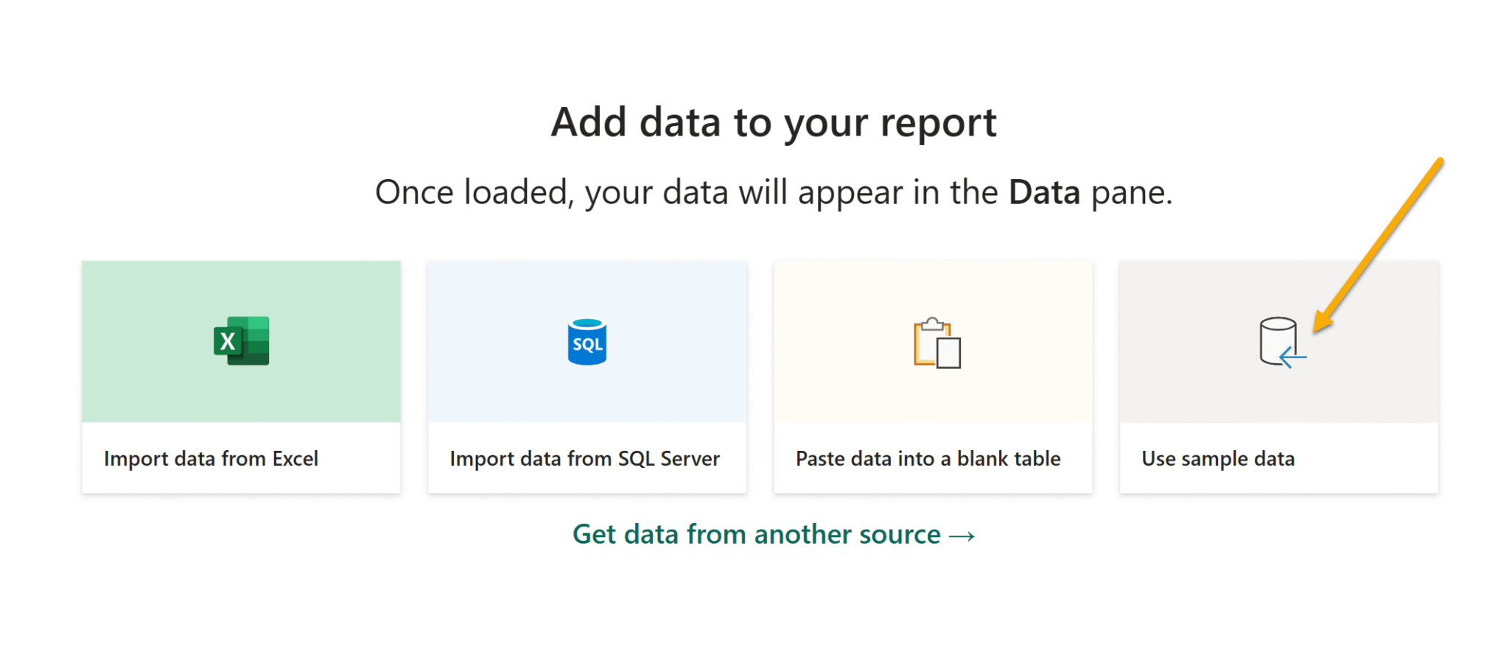1509x666 pixels.
Task: Open Use sample data
Action: click(1279, 376)
